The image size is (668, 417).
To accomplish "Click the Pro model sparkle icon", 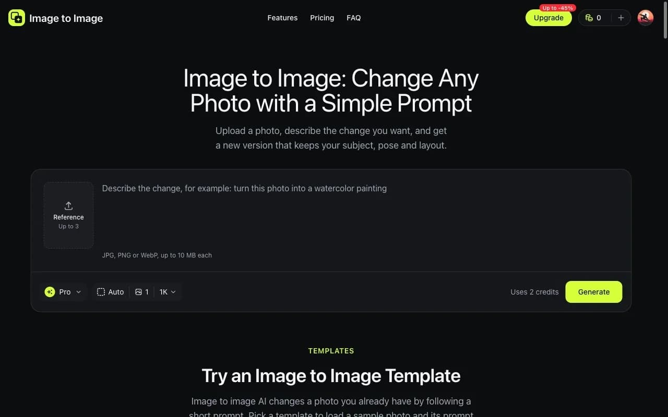I will [50, 292].
